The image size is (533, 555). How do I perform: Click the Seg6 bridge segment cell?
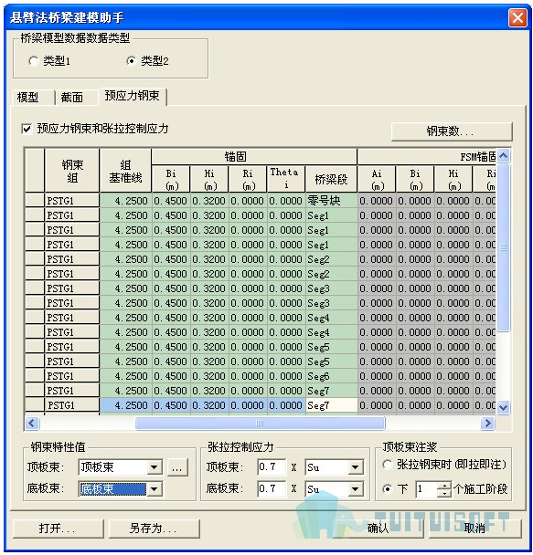331,376
